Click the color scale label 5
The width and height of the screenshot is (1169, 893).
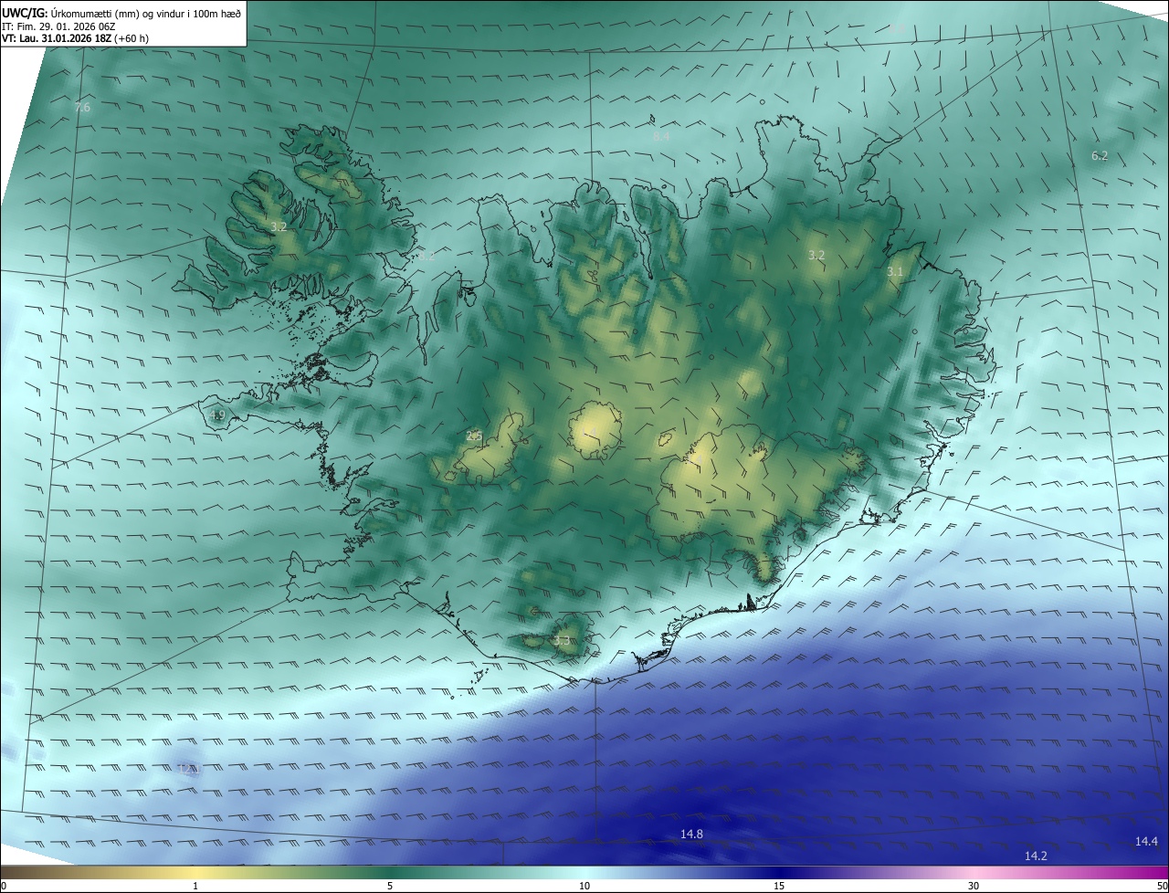pos(390,886)
